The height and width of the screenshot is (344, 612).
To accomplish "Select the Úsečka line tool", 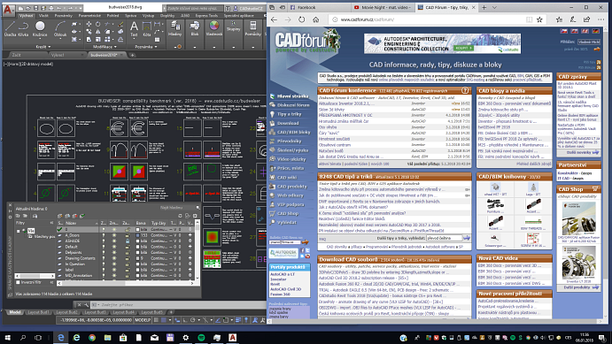I will coord(10,29).
